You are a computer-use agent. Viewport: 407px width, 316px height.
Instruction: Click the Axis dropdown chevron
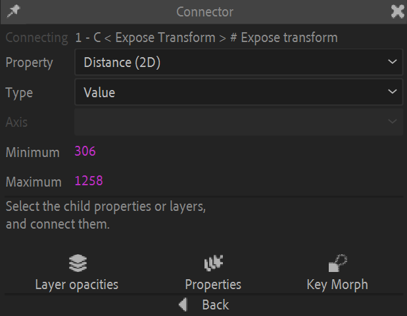[x=393, y=122]
